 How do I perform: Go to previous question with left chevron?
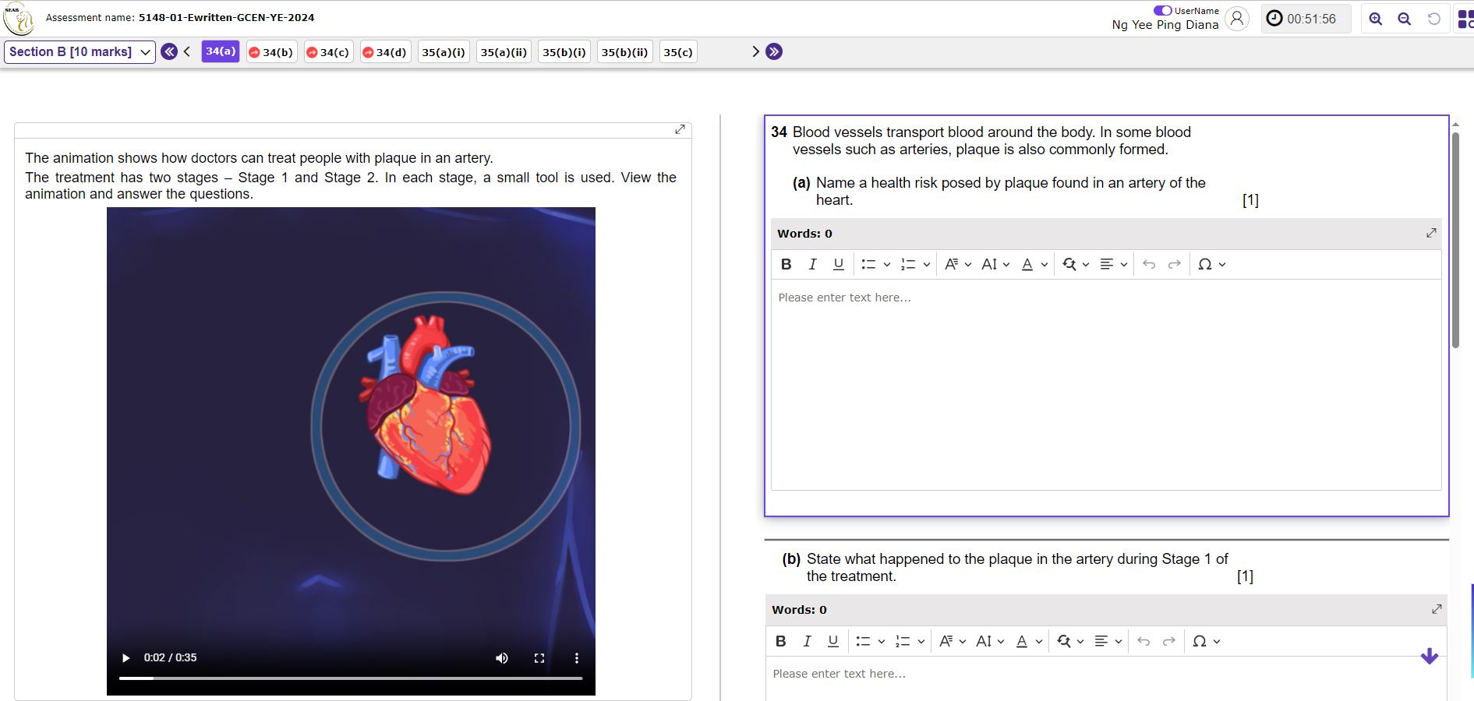click(187, 52)
